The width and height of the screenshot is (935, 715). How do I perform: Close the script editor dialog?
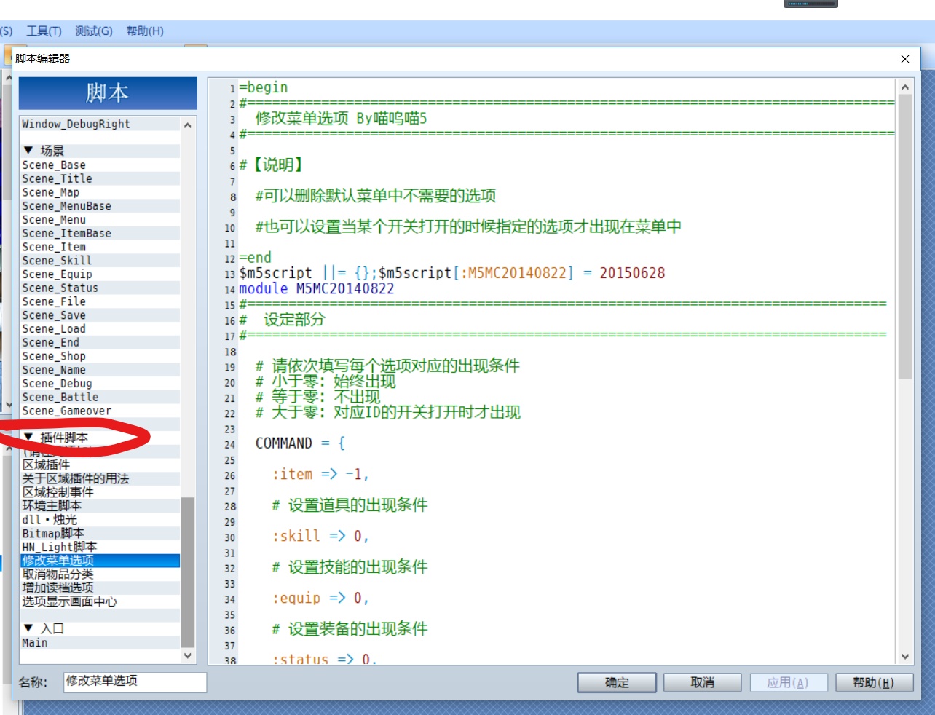pyautogui.click(x=905, y=59)
